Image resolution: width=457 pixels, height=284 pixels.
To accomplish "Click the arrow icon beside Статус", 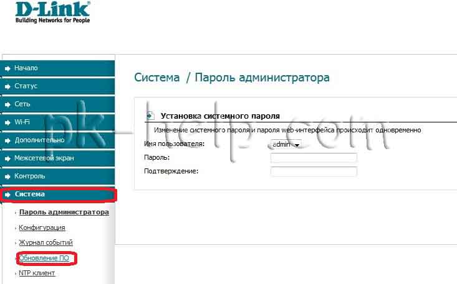I will click(x=7, y=86).
